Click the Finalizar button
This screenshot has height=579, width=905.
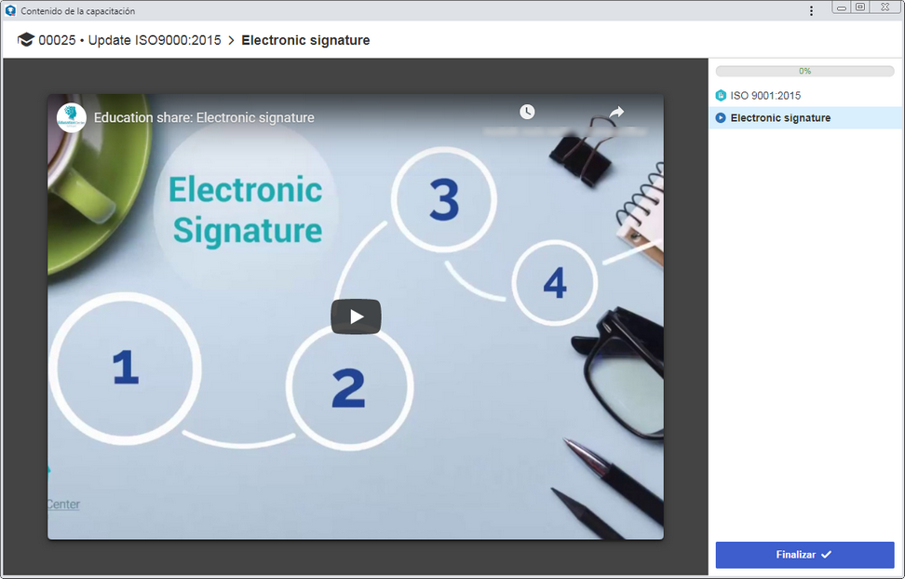(x=804, y=554)
